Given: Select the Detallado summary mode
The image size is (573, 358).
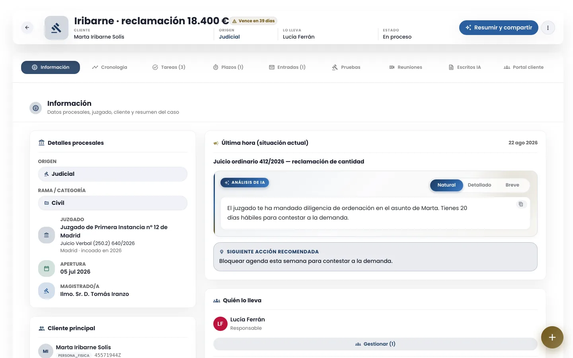Looking at the screenshot, I should 479,185.
